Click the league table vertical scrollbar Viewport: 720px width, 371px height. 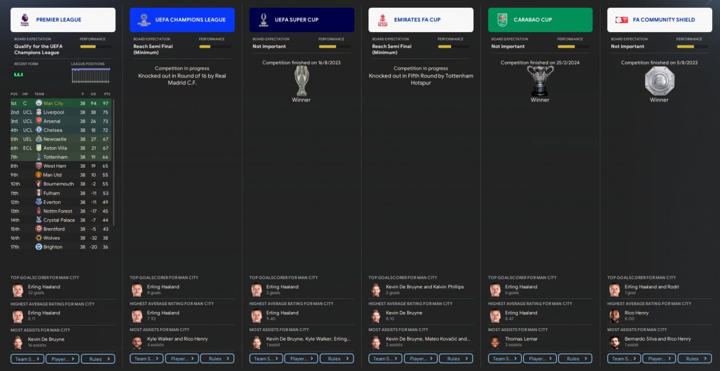[113, 162]
